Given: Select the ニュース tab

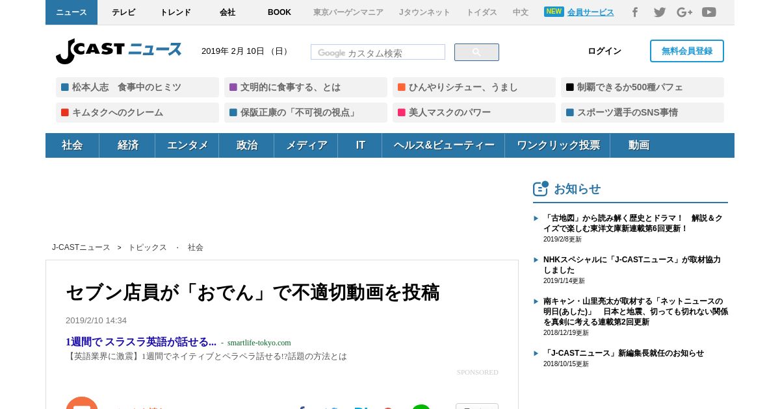Looking at the screenshot, I should click(x=71, y=12).
